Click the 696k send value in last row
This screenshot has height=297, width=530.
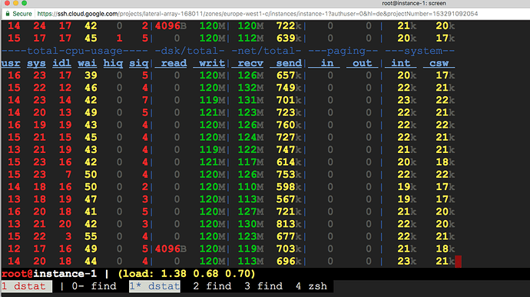click(289, 261)
